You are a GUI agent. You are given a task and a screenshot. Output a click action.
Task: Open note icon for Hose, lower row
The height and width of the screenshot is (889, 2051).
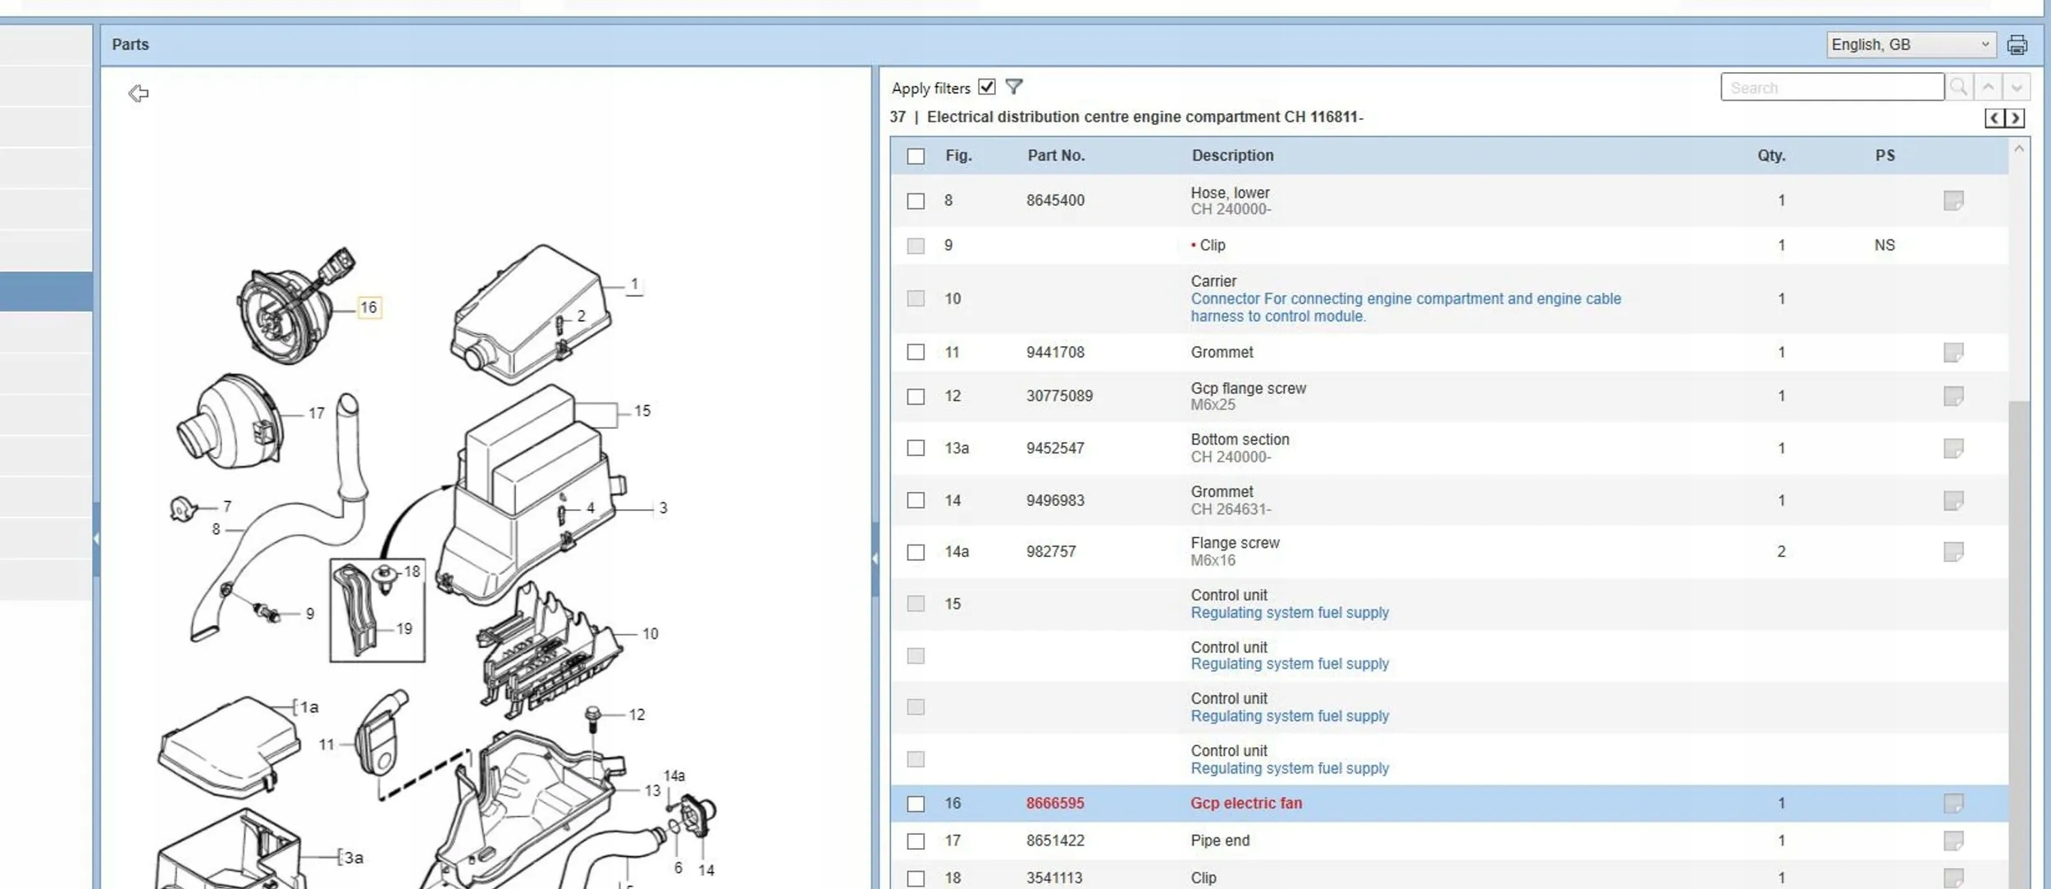tap(1953, 201)
